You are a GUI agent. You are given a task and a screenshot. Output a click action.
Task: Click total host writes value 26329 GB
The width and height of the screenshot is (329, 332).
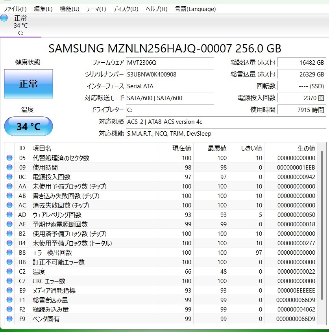point(302,74)
